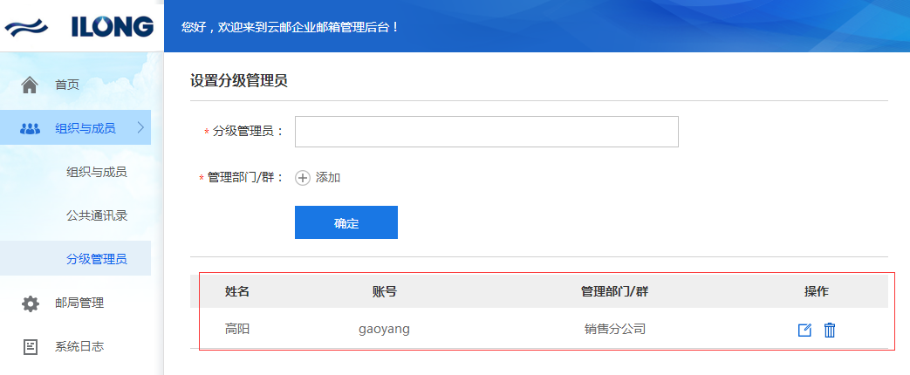The width and height of the screenshot is (910, 375).
Task: Click the gear icon for 邮局管理
Action: pyautogui.click(x=31, y=303)
